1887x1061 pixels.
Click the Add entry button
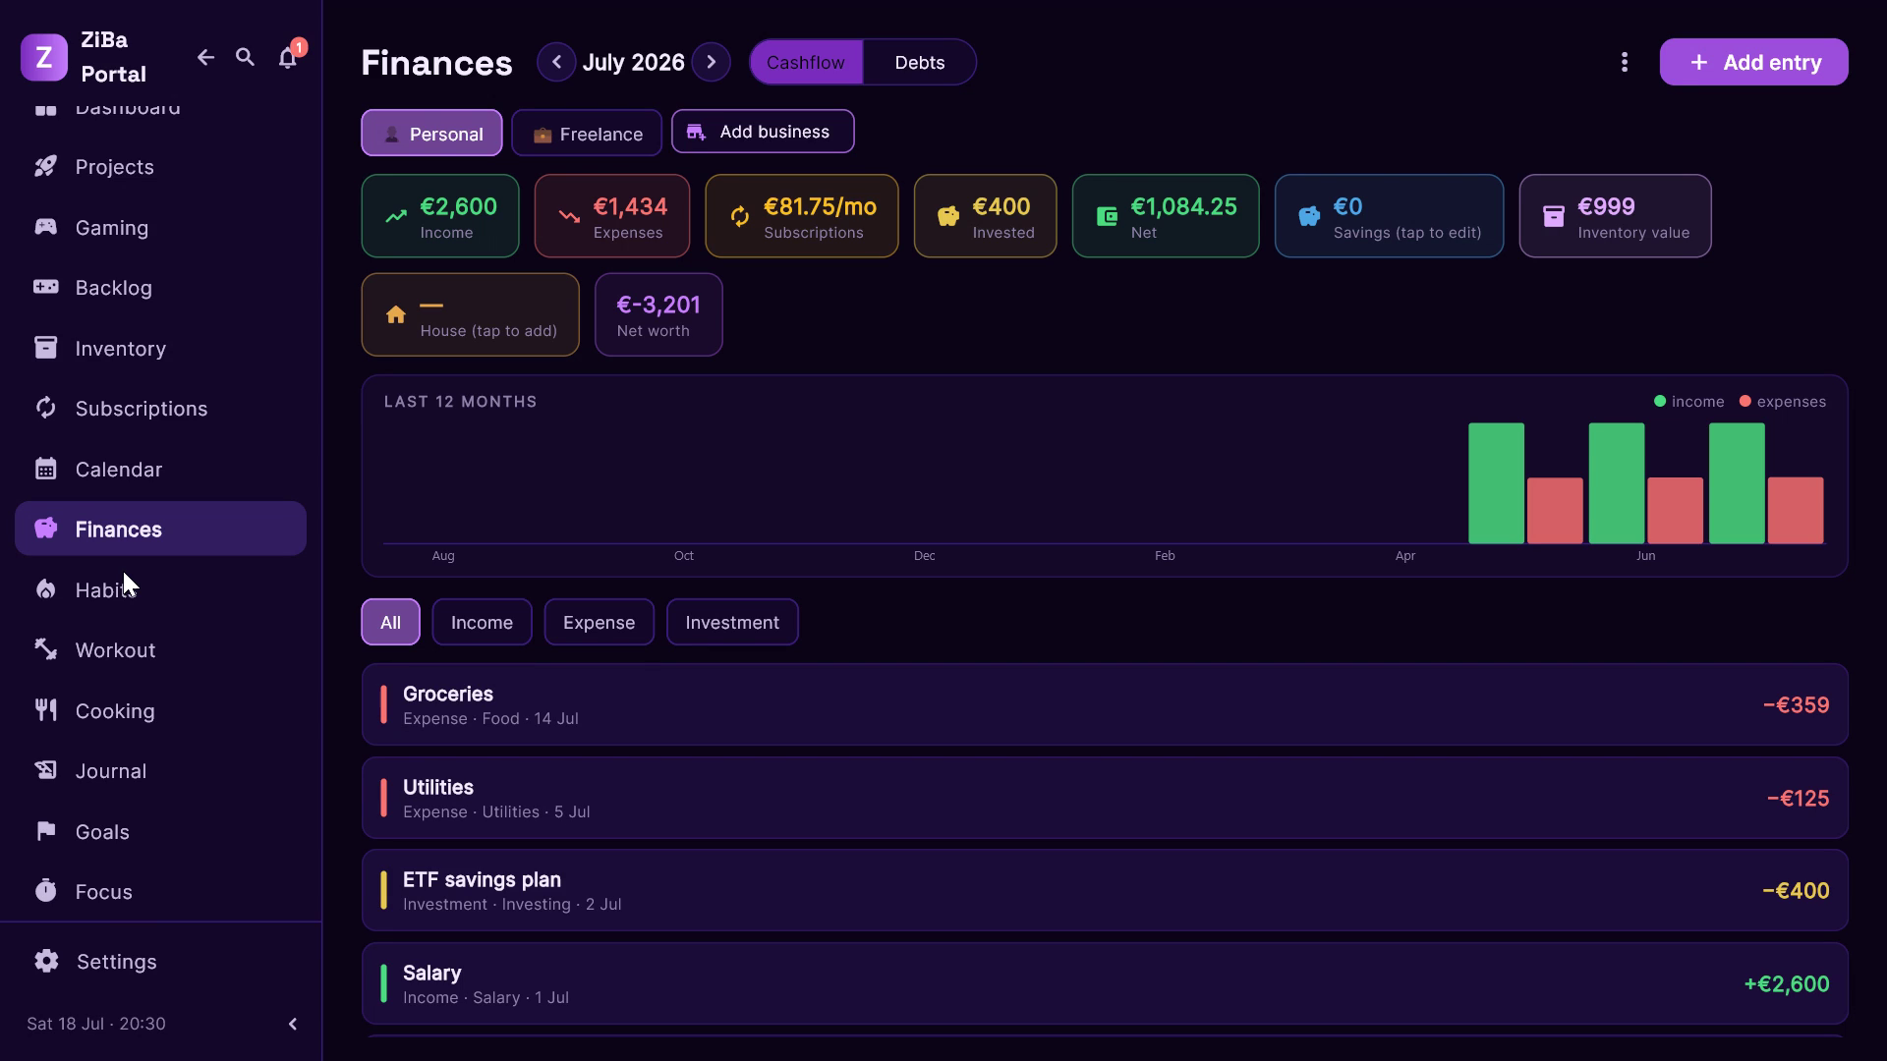(1753, 62)
